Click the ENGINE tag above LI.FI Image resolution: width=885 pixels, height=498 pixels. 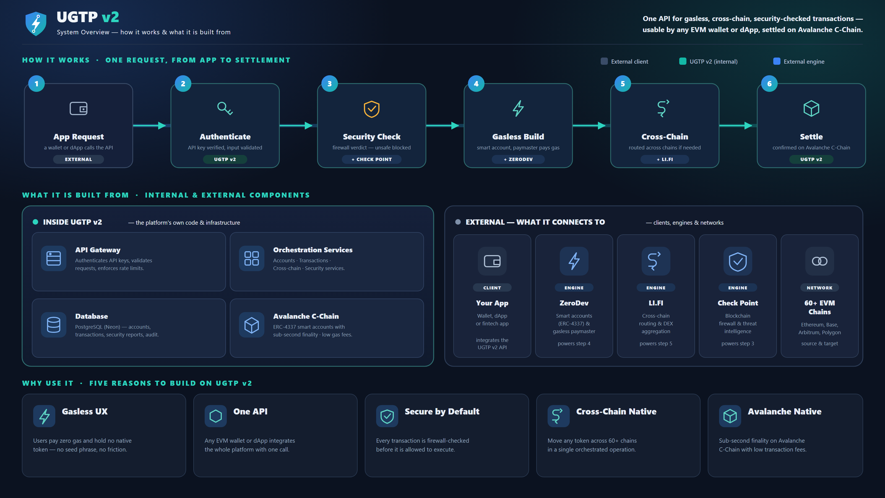[655, 288]
